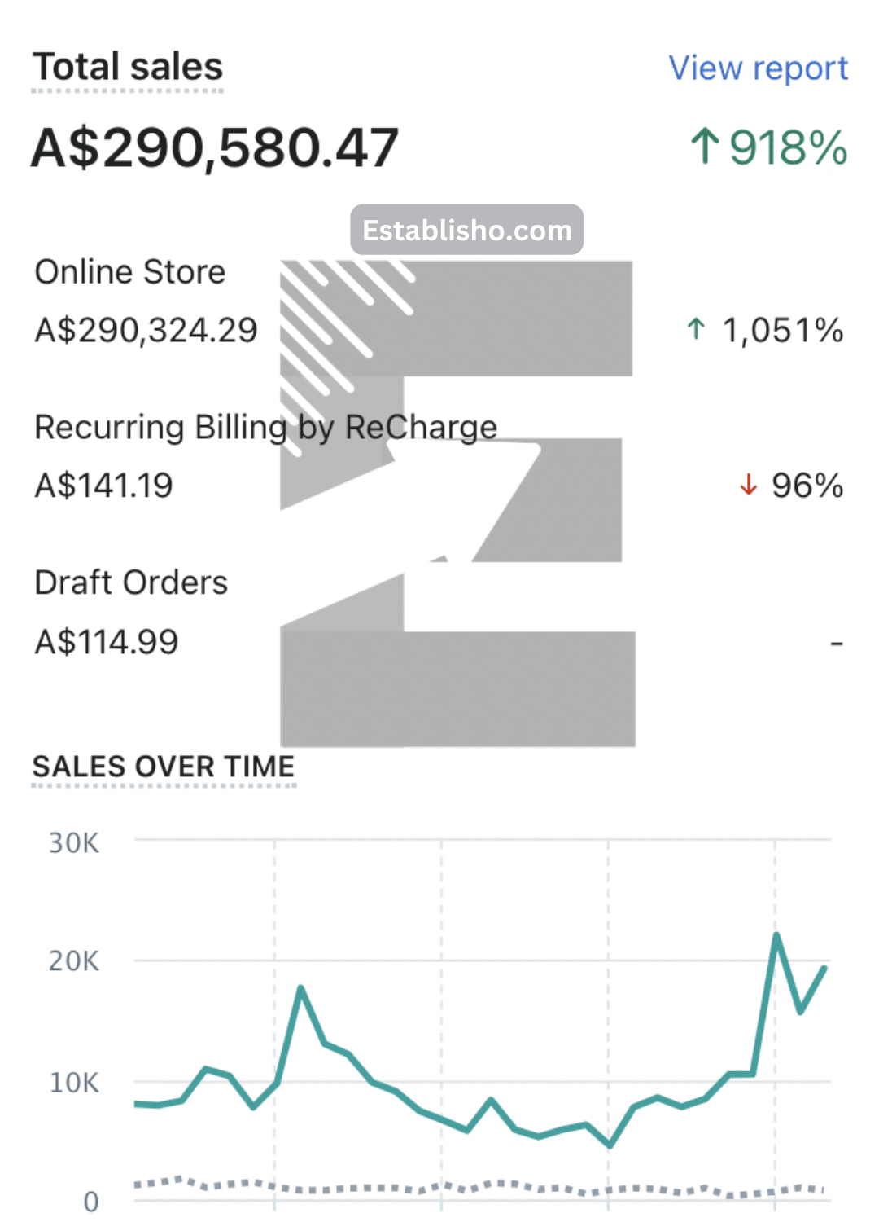Click the highest peak on the teal sales line
The image size is (879, 1222).
pyautogui.click(x=776, y=935)
